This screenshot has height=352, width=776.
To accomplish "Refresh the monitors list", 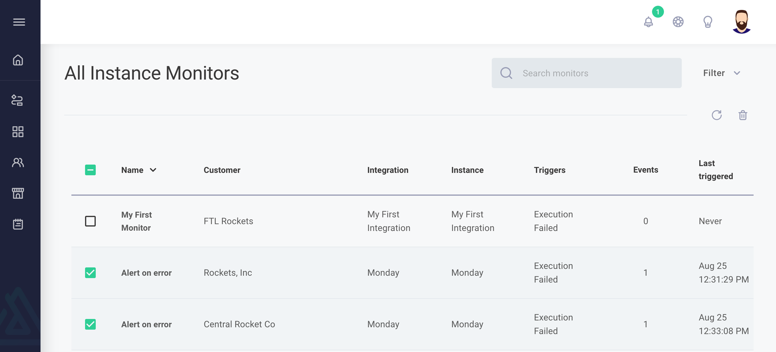I will [717, 115].
